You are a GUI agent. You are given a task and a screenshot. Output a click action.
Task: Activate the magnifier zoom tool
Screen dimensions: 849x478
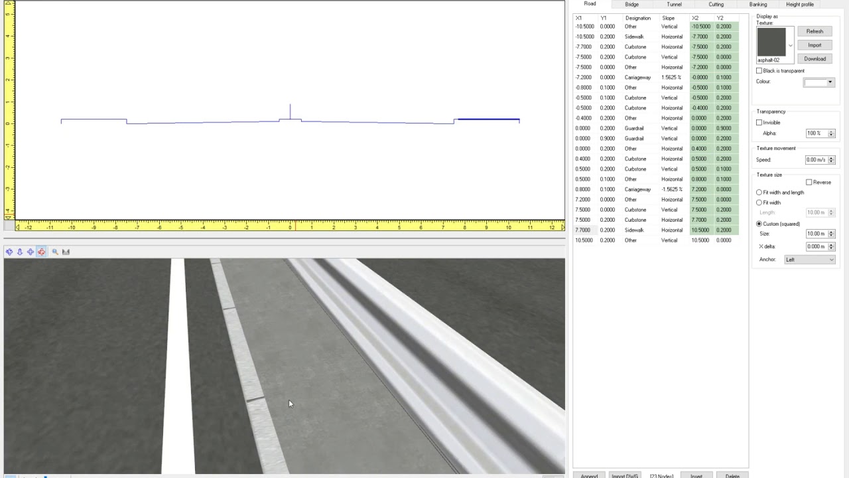tap(55, 252)
